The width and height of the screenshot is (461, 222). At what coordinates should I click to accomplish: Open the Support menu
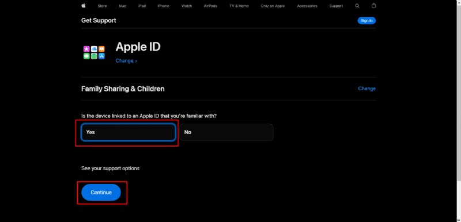336,6
